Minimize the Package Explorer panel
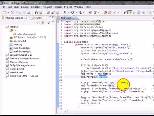This screenshot has width=154, height=116. [50, 17]
